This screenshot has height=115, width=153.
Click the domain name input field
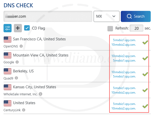click(48, 16)
